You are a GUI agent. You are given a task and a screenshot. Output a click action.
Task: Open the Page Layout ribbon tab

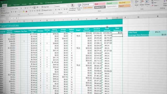pyautogui.click(x=16, y=5)
